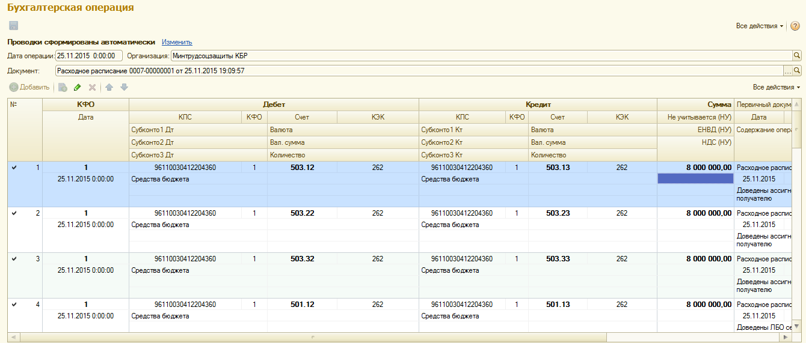Screen dimensions: 806x343
Task: Toggle checkmark on row 1
Action: [x=14, y=168]
